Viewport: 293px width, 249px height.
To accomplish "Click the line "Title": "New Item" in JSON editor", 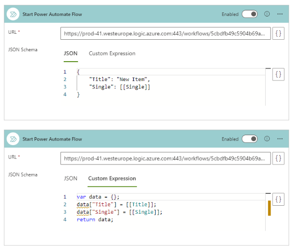I will click(119, 80).
